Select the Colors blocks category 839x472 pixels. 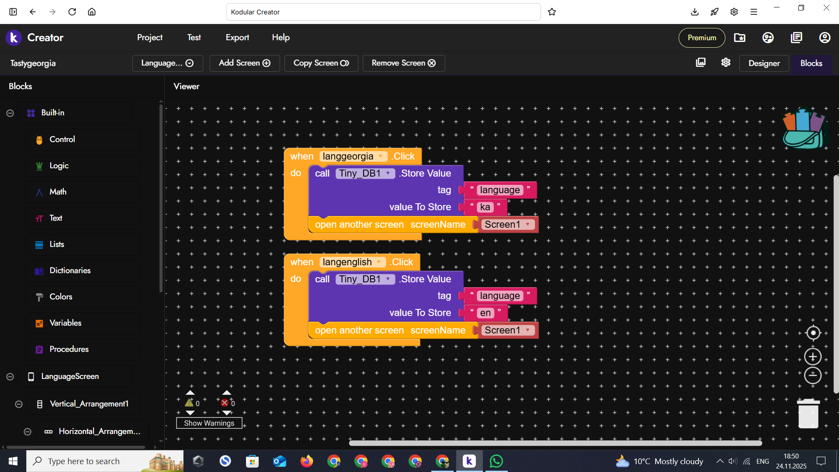[61, 297]
